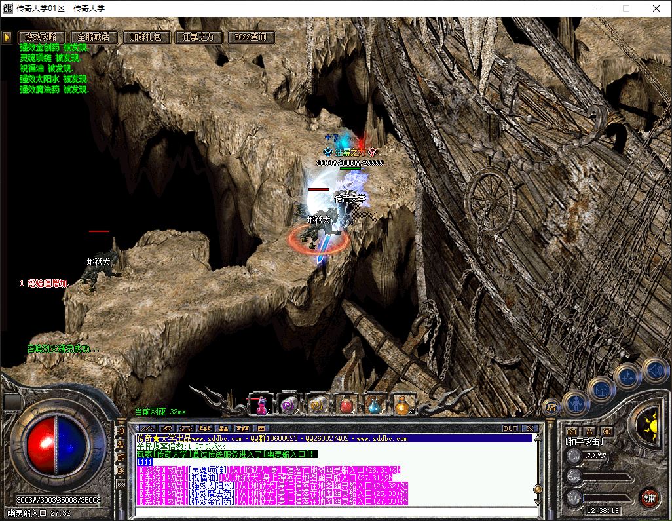Click the 召唤烈火精灵成功 message
This screenshot has height=521, width=672.
pyautogui.click(x=63, y=349)
